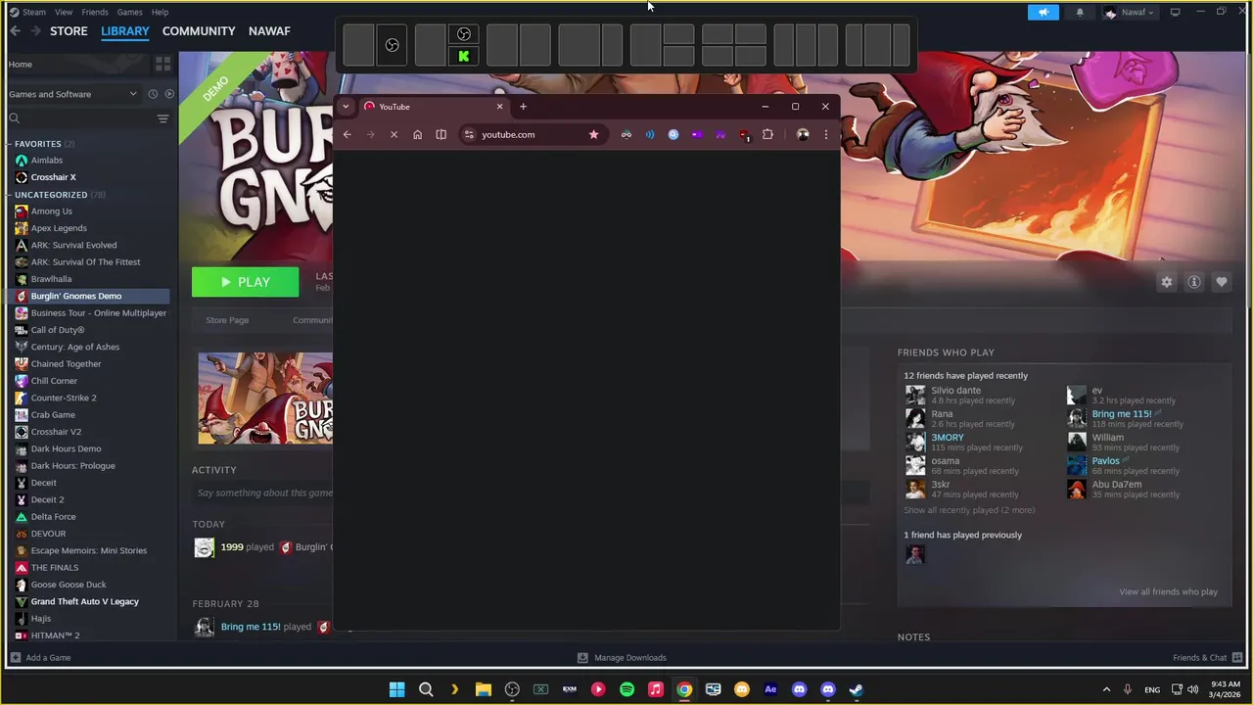
Task: Open Spotify from the taskbar
Action: 626,689
